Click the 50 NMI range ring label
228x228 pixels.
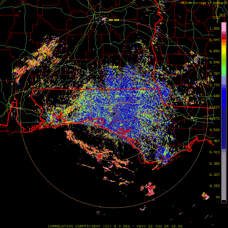(114, 67)
